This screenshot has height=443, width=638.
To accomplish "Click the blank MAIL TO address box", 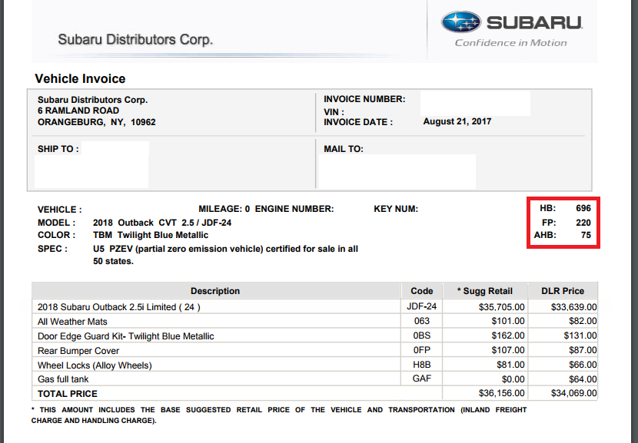I will 397,171.
